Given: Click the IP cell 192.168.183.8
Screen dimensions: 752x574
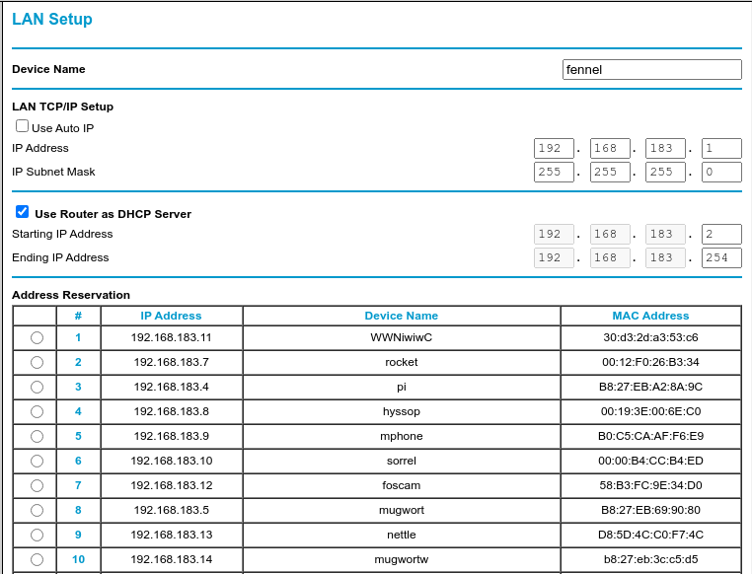Looking at the screenshot, I should (x=171, y=411).
